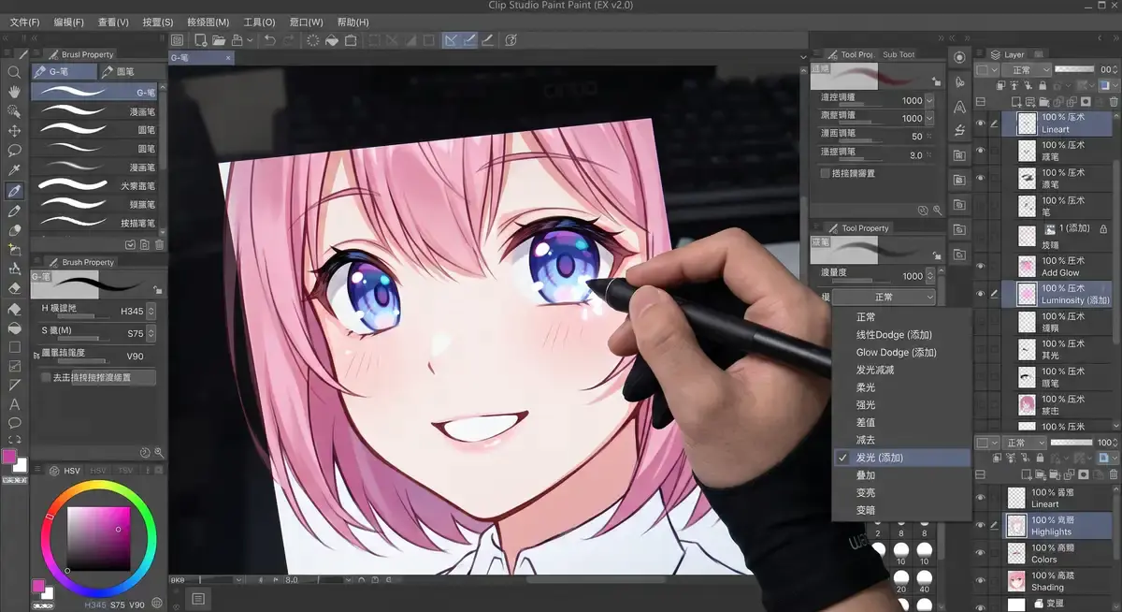Image resolution: width=1122 pixels, height=612 pixels.
Task: Click the main pink foreground color swatch
Action: click(x=9, y=457)
